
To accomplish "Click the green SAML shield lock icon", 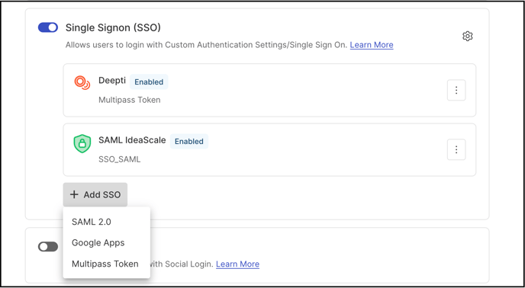I will (82, 143).
